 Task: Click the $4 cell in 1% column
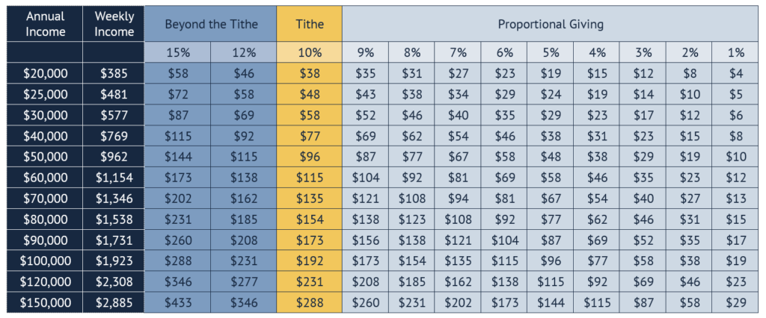(x=736, y=74)
